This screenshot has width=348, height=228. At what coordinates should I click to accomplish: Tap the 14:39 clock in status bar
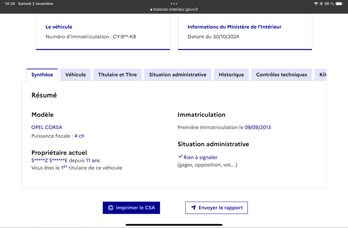[10, 3]
